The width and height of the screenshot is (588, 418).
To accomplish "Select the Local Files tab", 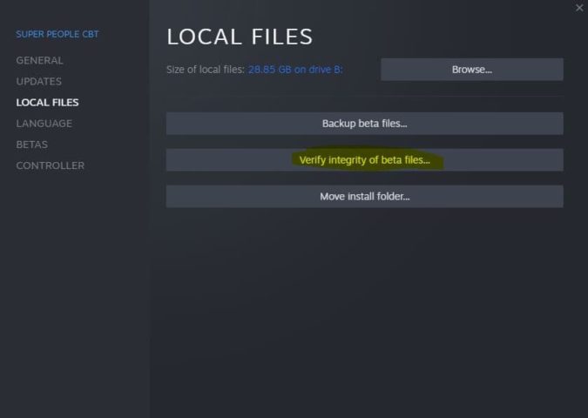I will tap(47, 103).
